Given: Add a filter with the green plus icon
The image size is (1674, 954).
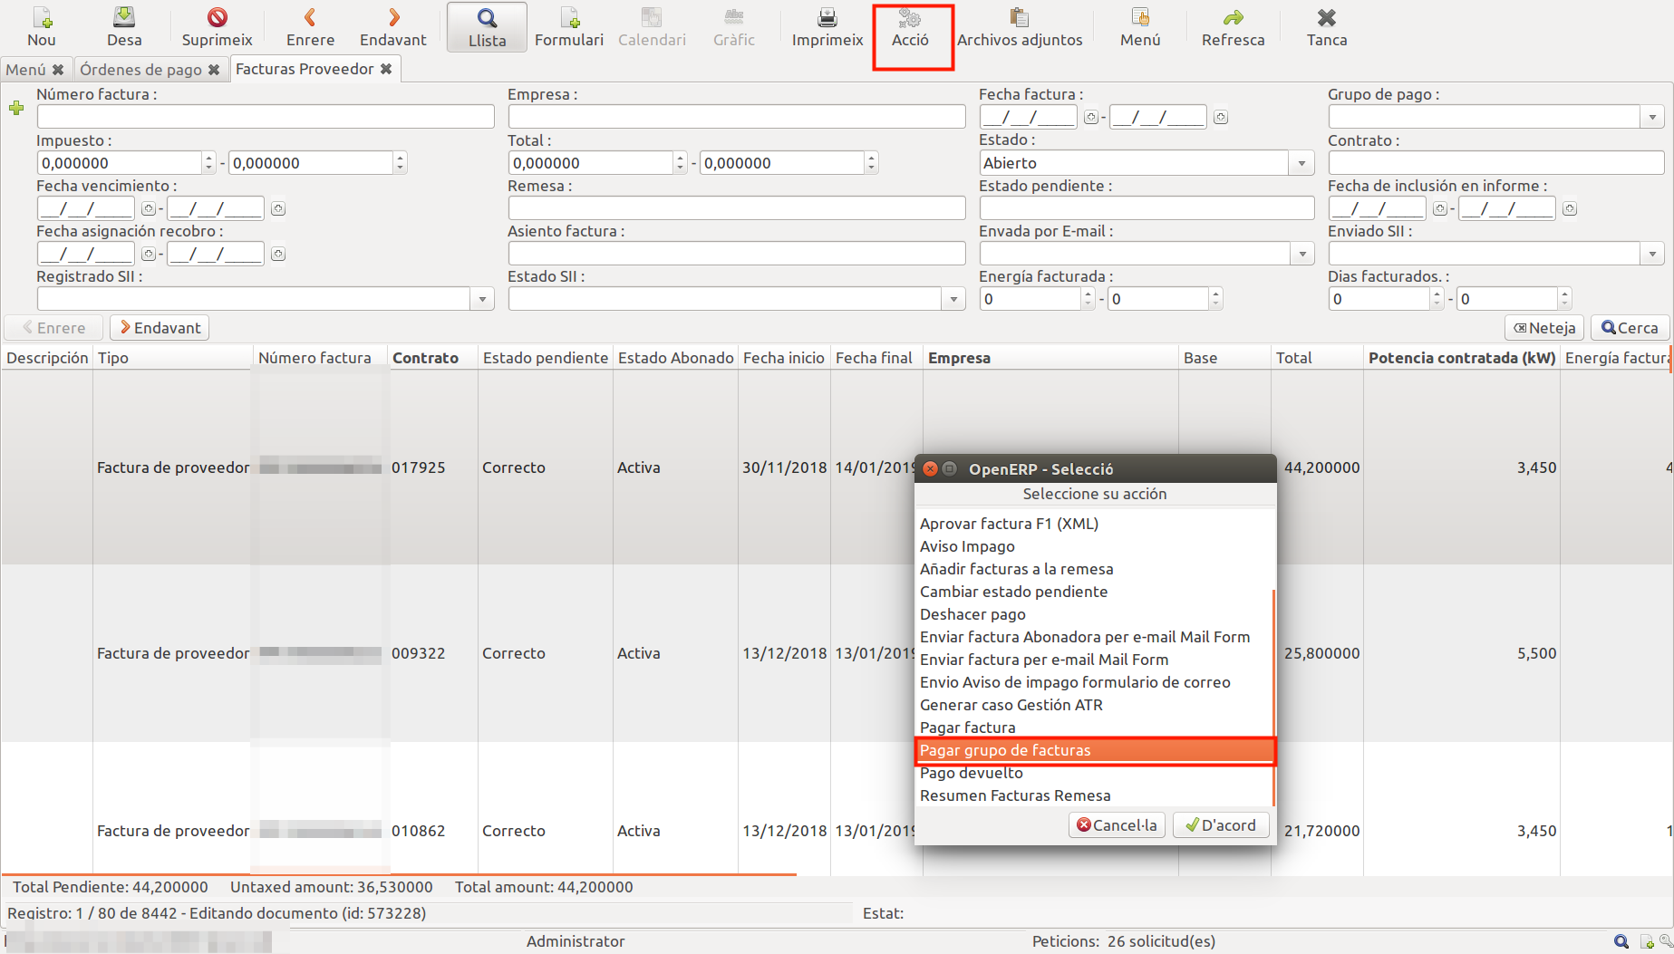Looking at the screenshot, I should pos(16,109).
